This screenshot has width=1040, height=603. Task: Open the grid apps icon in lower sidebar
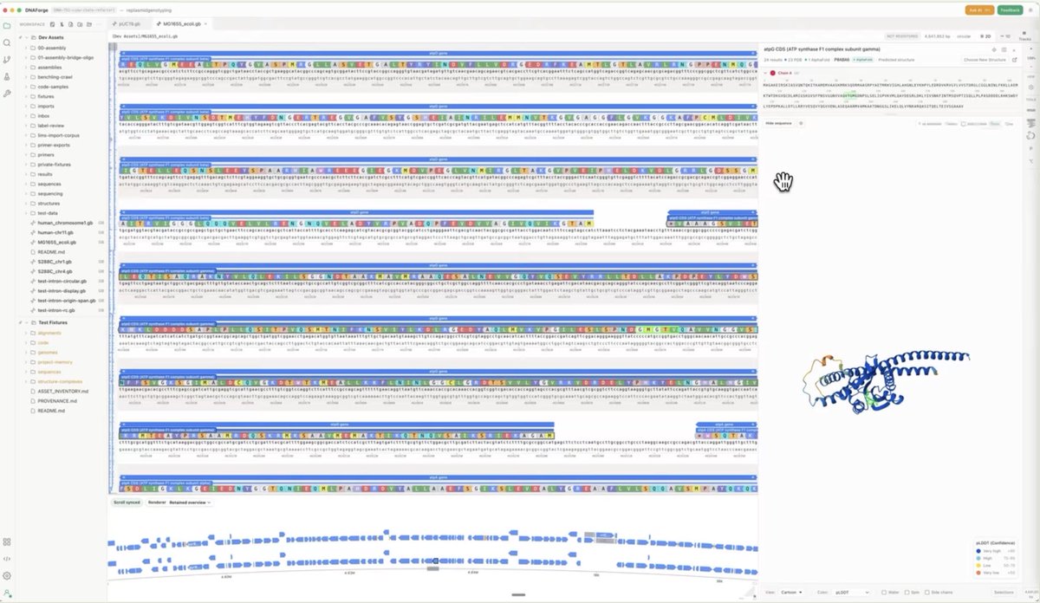click(x=7, y=541)
